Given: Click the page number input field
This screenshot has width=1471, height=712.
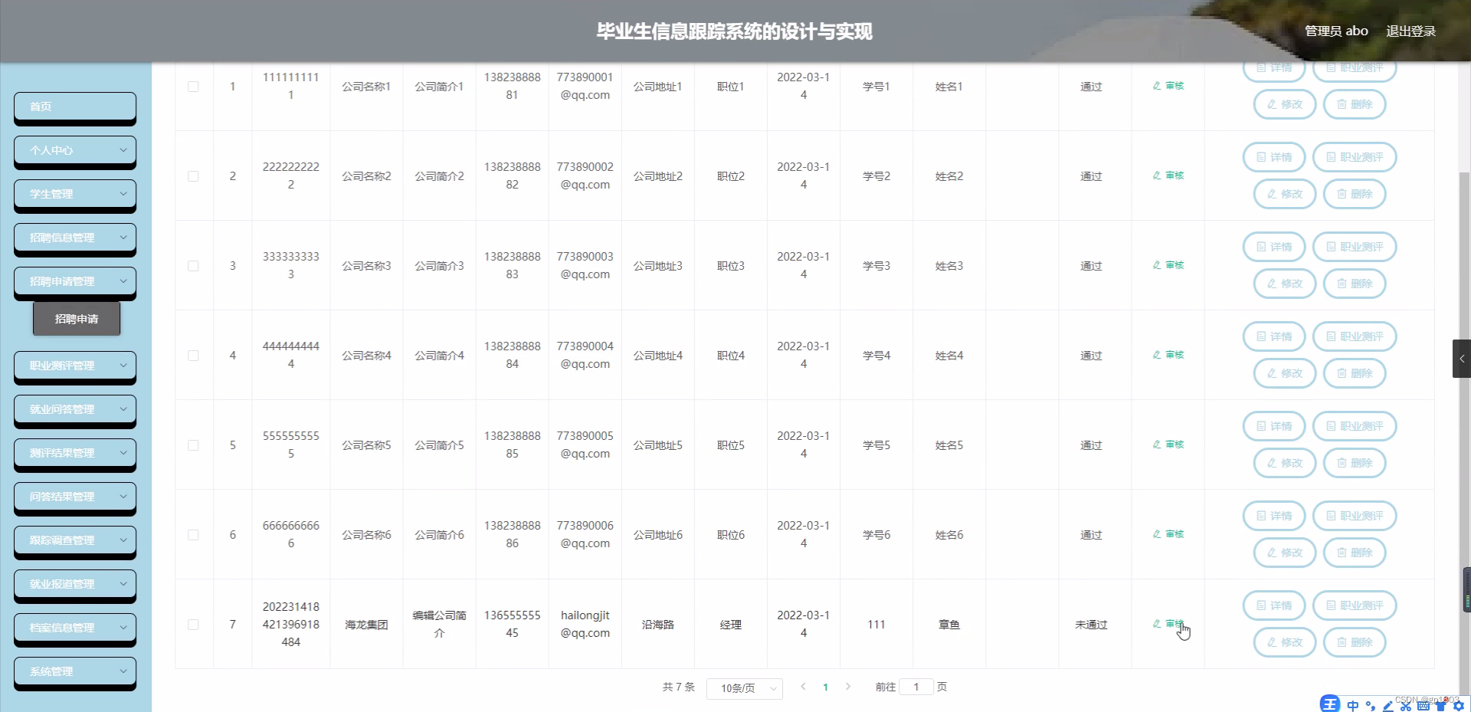Looking at the screenshot, I should 916,687.
